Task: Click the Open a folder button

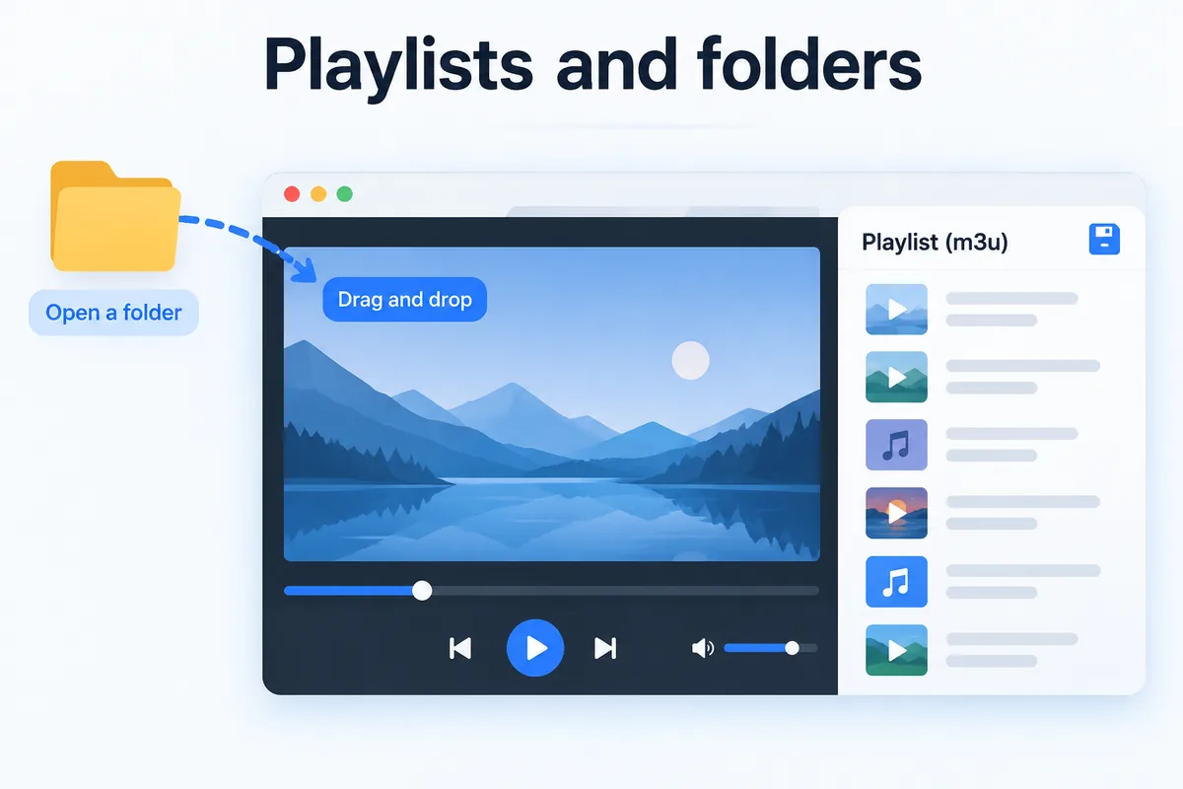Action: (113, 313)
